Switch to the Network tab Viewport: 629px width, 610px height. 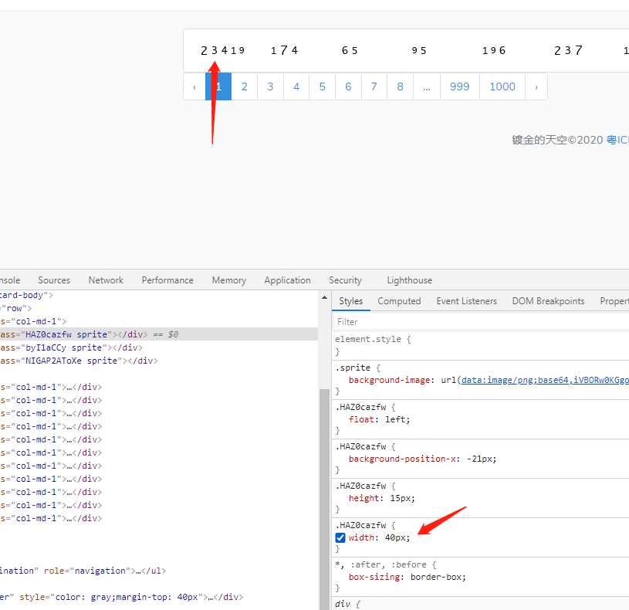[x=106, y=280]
